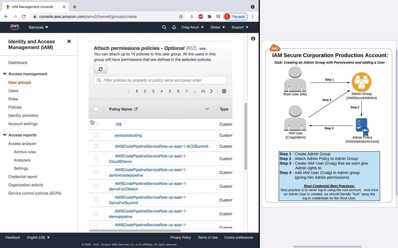The width and height of the screenshot is (398, 248).
Task: Reload the page with browser refresh icon
Action: [24, 17]
